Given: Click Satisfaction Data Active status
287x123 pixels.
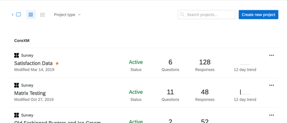Looking at the screenshot, I should [x=136, y=62].
